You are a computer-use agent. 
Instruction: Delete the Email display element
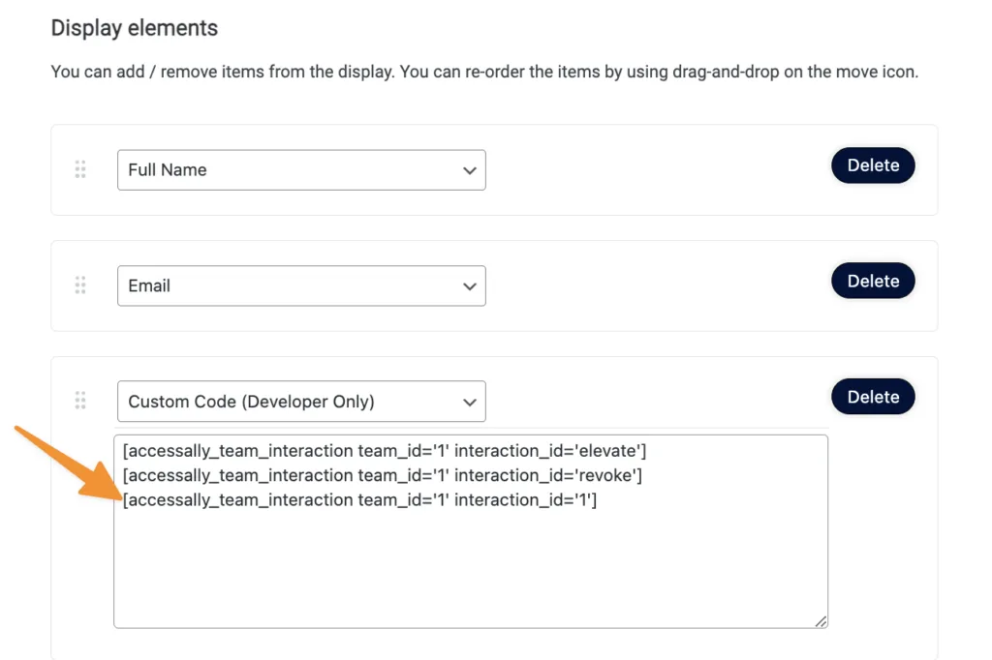click(872, 281)
